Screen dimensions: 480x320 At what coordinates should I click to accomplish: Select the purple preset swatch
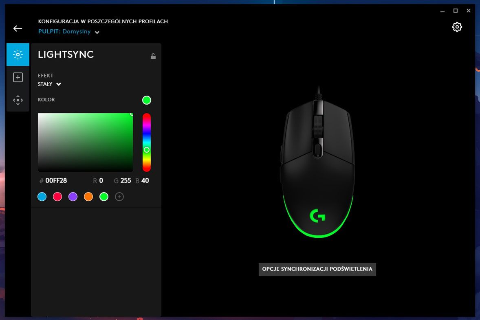73,197
